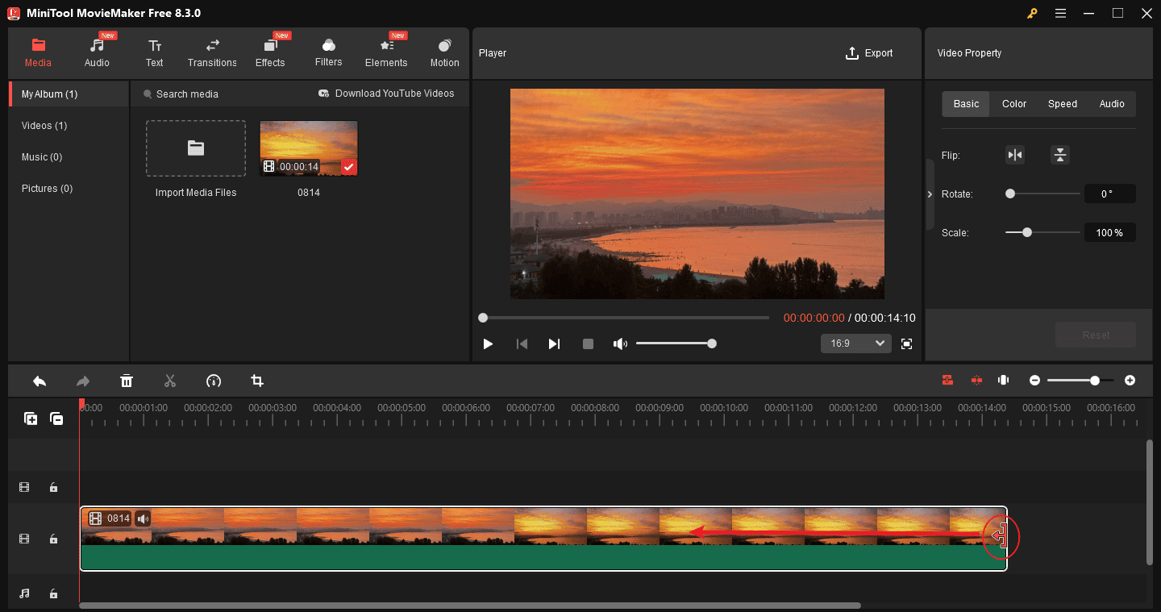Switch to Speed property tab

[x=1063, y=104]
